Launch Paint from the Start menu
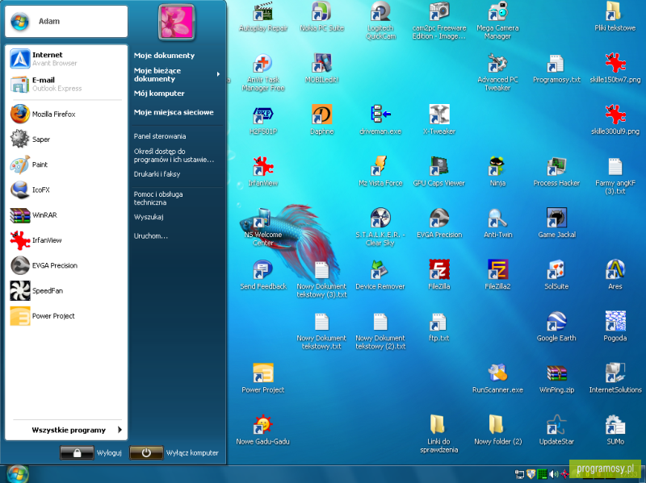 point(66,164)
